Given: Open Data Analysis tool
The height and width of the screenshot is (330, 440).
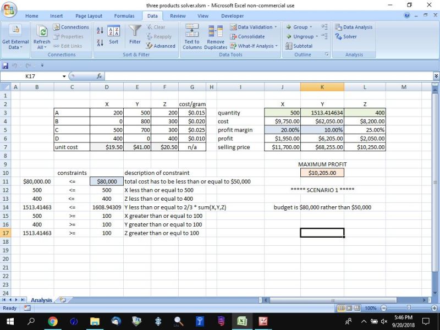Looking at the screenshot, I should (x=354, y=27).
